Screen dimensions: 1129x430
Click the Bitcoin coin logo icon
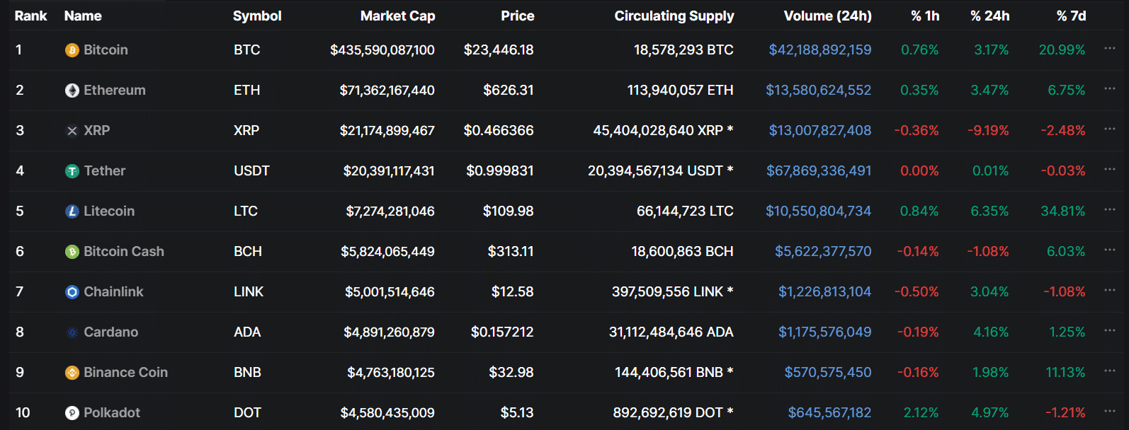click(72, 50)
